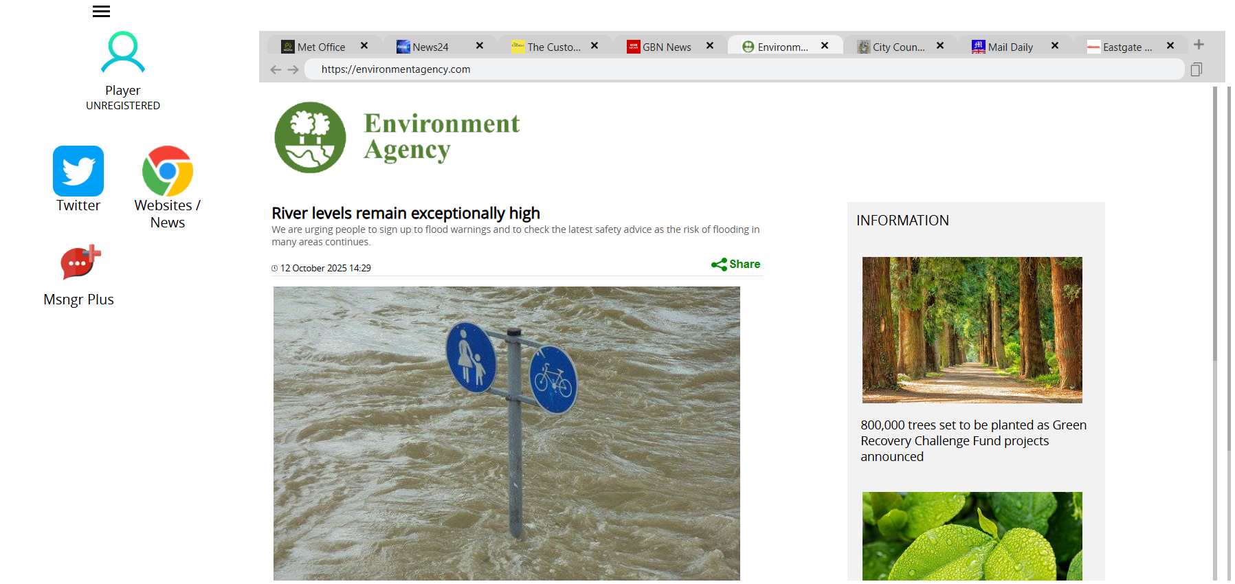Open a new tab with plus icon
The height and width of the screenshot is (584, 1235).
pyautogui.click(x=1199, y=45)
